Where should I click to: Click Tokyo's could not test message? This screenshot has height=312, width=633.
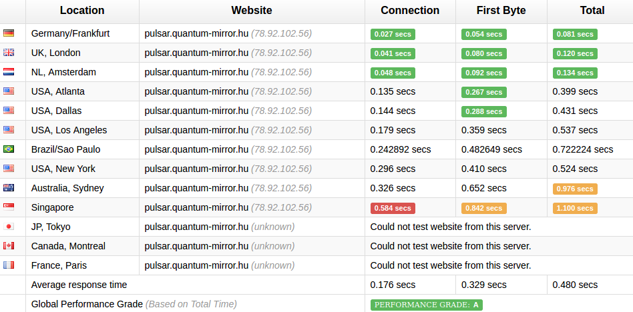click(451, 227)
